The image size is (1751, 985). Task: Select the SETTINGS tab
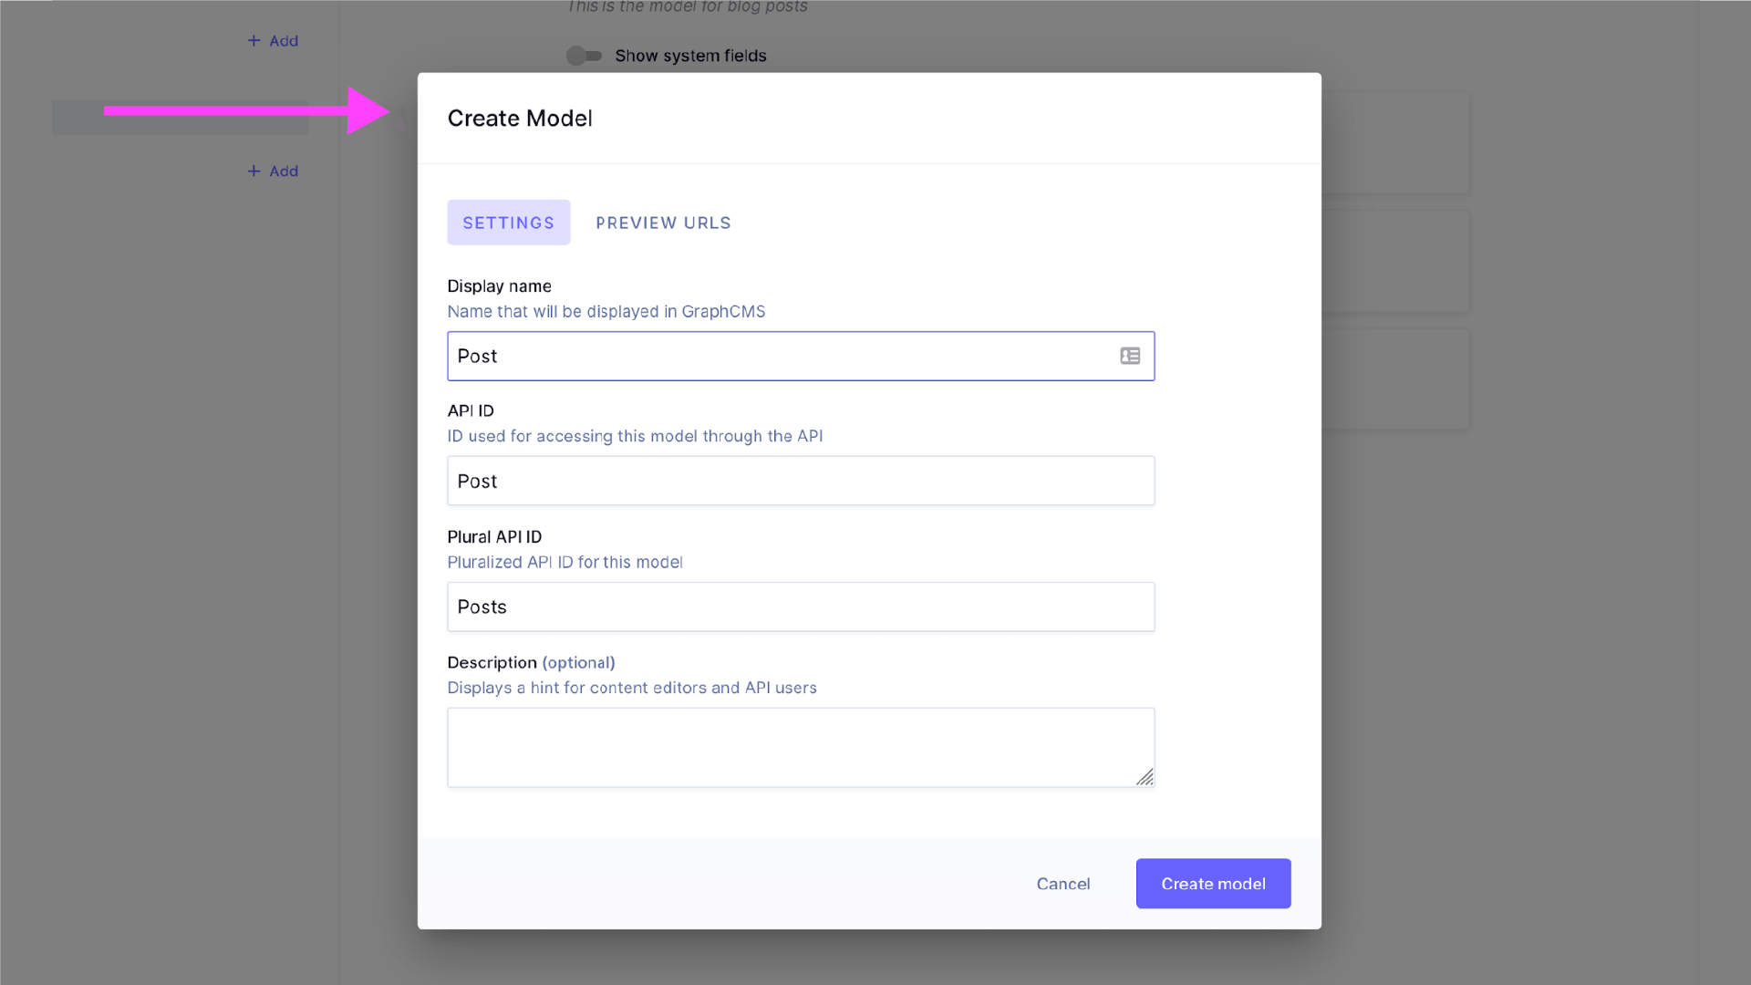coord(508,222)
